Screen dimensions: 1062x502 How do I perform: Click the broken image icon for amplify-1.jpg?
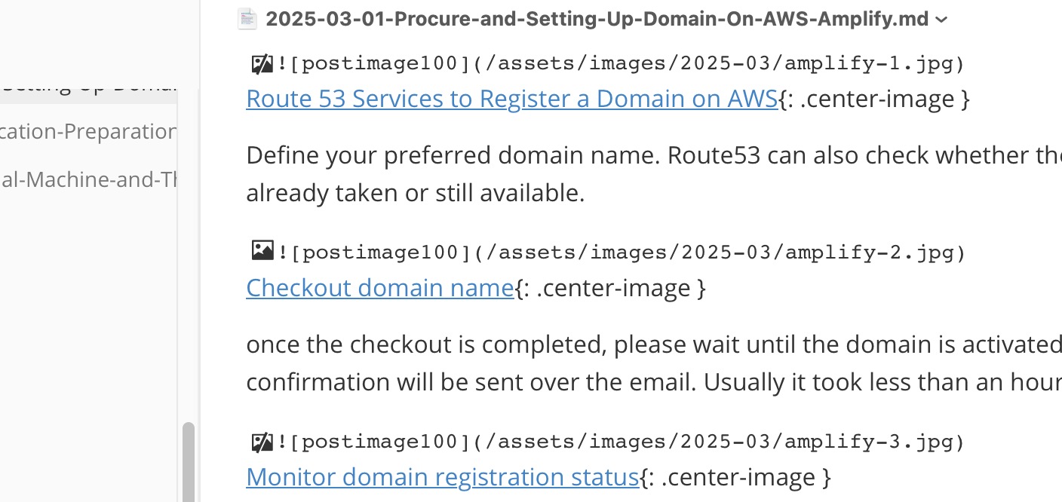pos(262,63)
